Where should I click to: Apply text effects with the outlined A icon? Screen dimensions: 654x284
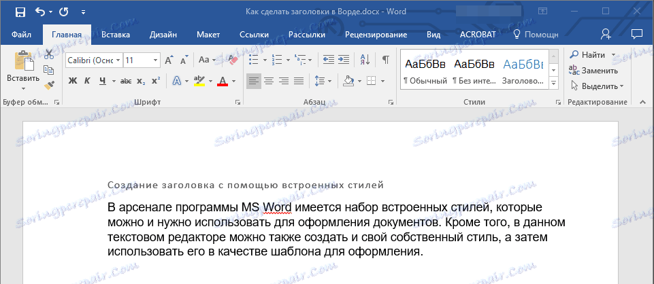coord(177,81)
